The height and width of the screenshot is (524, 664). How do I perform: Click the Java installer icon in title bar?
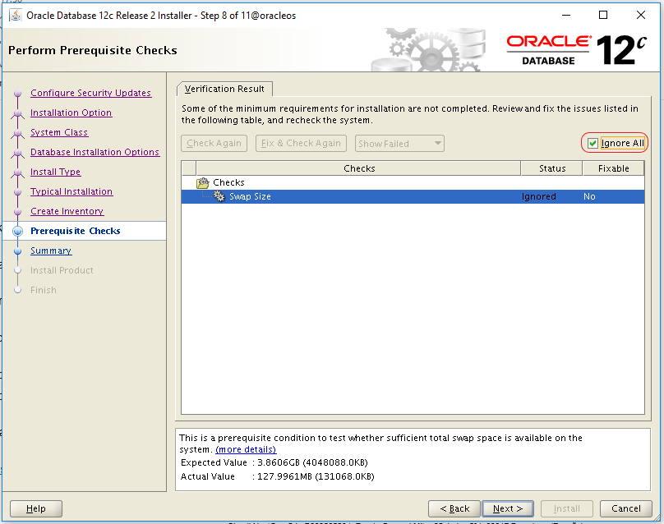16,16
